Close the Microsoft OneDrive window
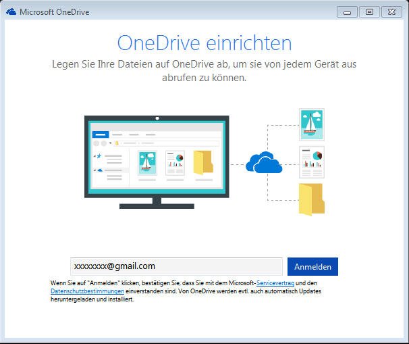This screenshot has width=409, height=344. [x=391, y=12]
